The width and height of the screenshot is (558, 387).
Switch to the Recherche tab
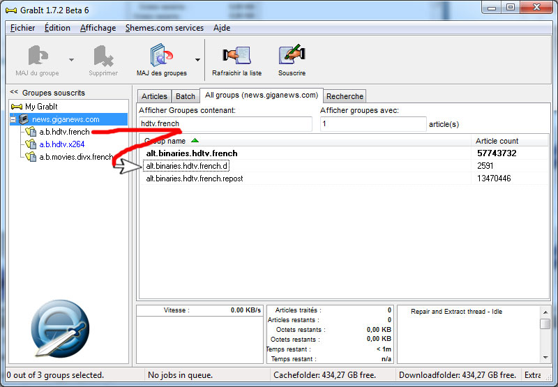(345, 96)
